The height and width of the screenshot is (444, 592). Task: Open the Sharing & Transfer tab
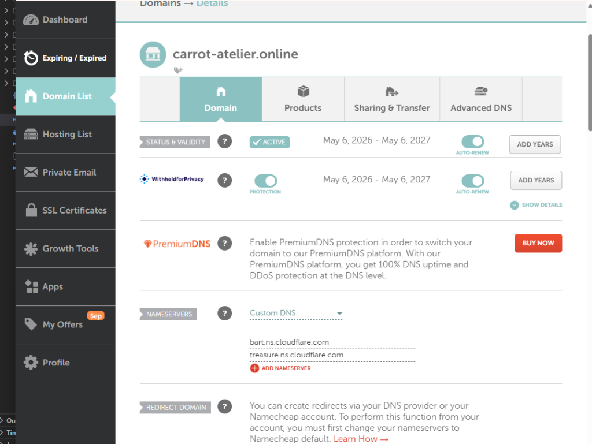click(392, 99)
